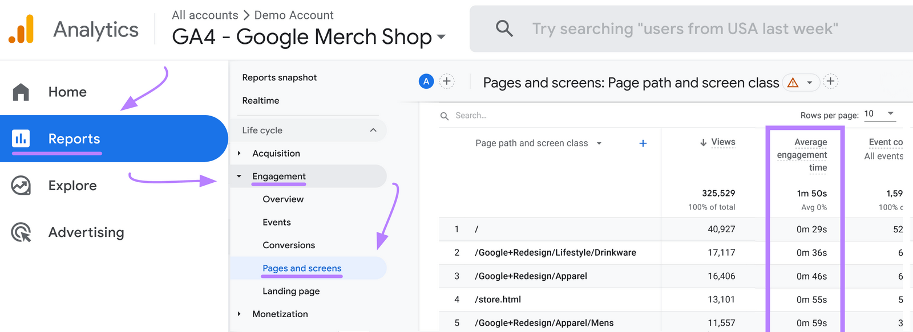Viewport: 913px width, 332px height.
Task: Open the Landing page report
Action: tap(291, 291)
